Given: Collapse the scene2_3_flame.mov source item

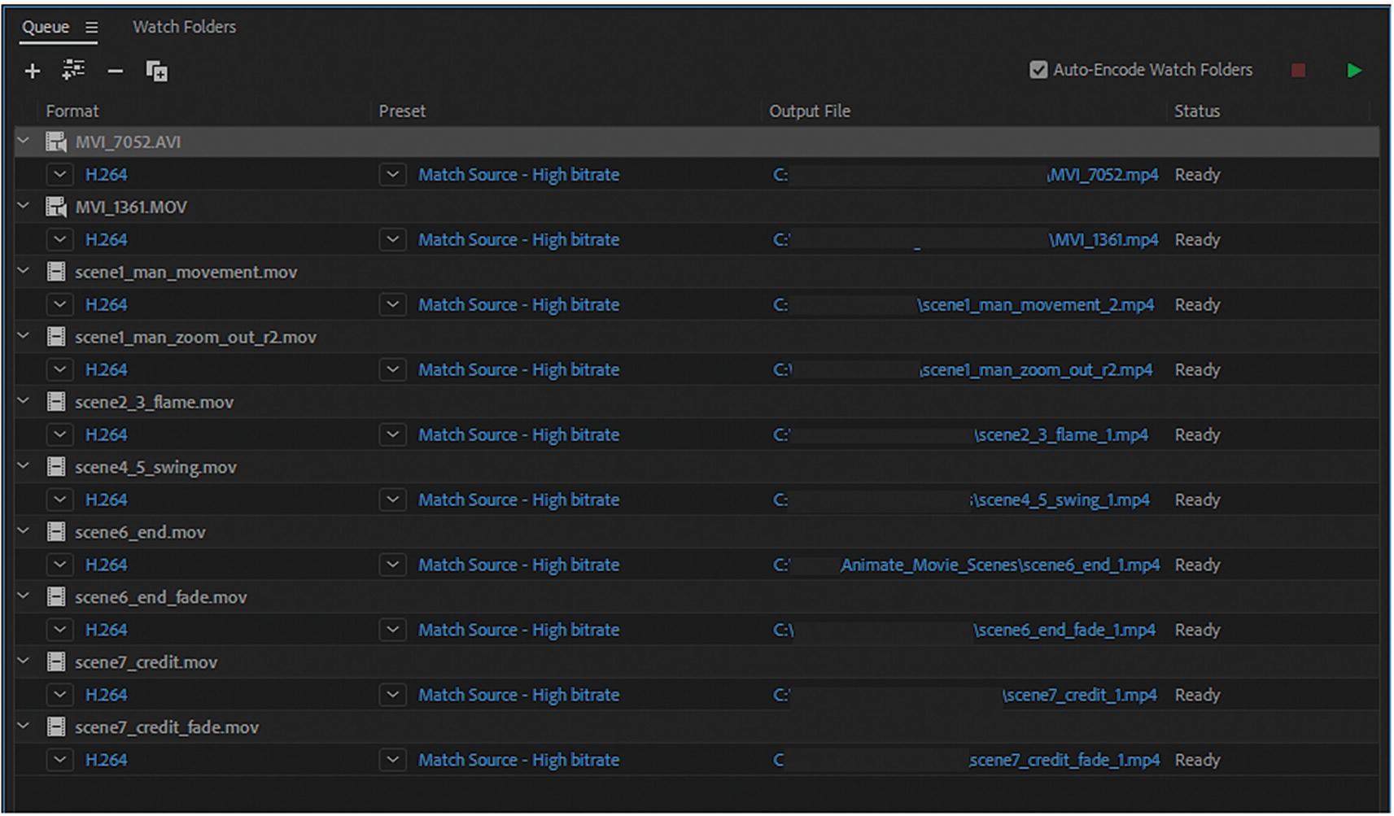Looking at the screenshot, I should coord(24,402).
